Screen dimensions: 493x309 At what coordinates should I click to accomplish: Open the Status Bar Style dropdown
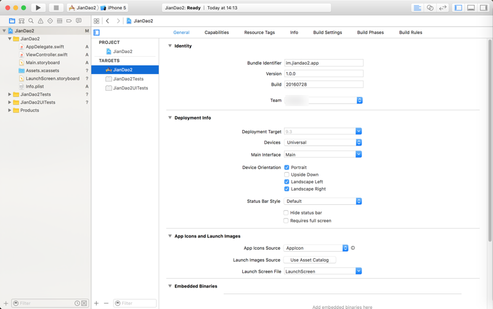(323, 201)
